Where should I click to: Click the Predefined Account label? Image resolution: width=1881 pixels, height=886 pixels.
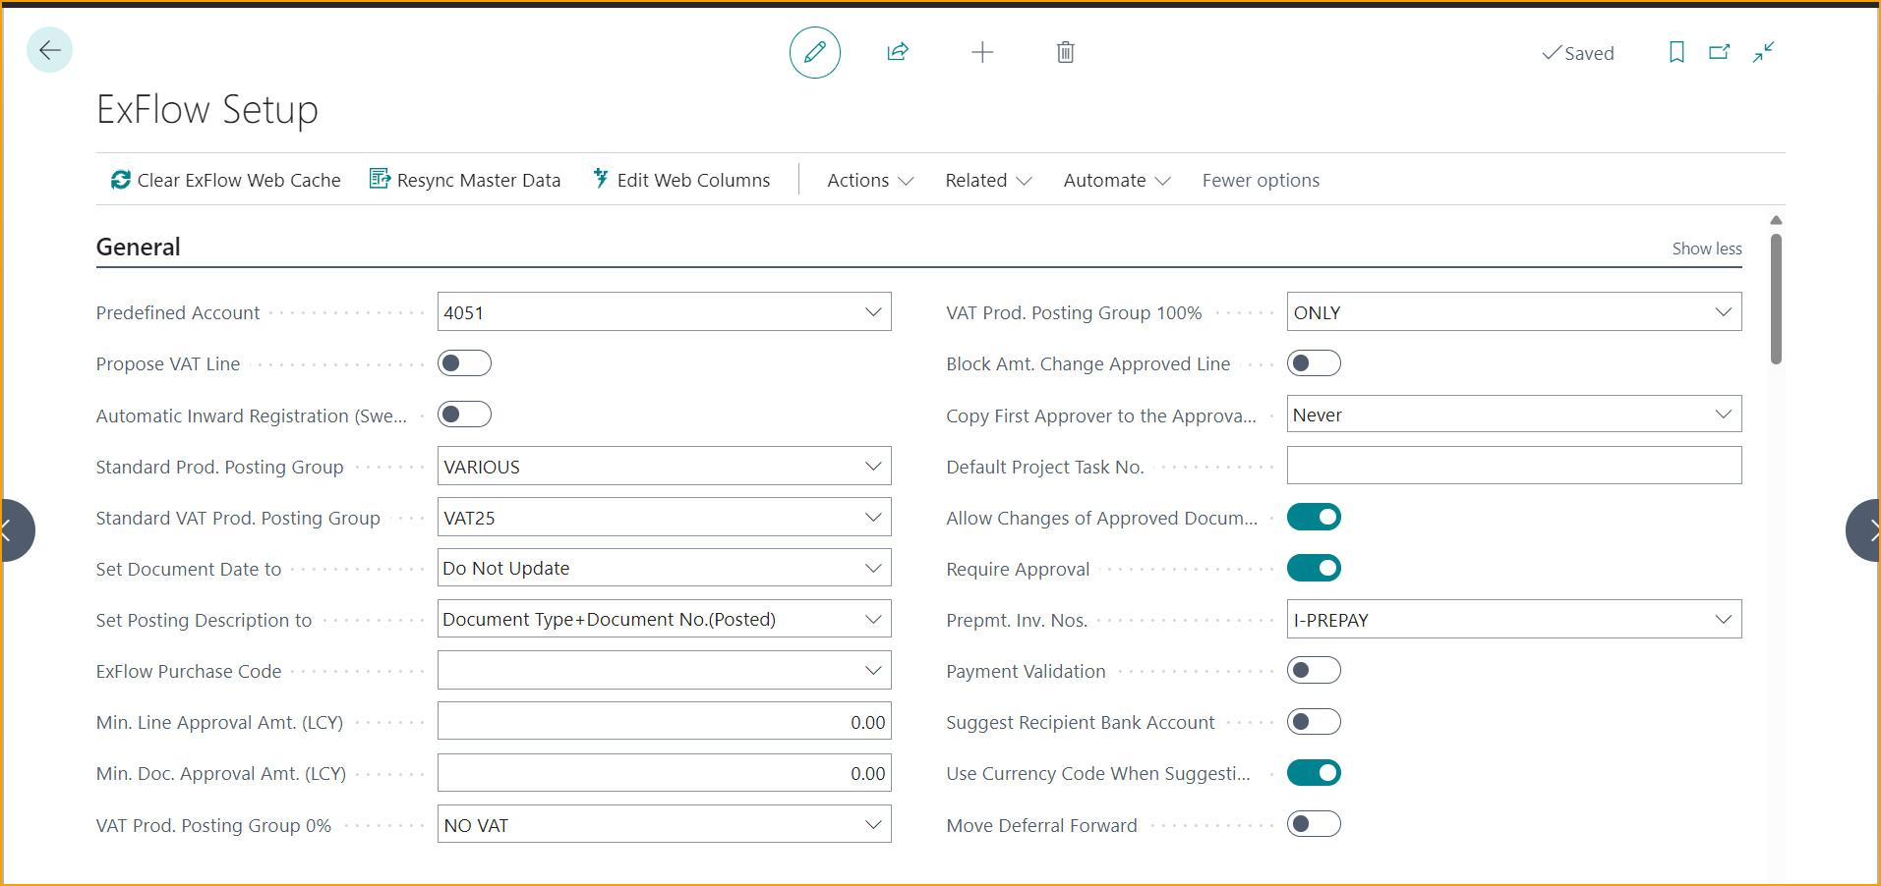pos(178,312)
